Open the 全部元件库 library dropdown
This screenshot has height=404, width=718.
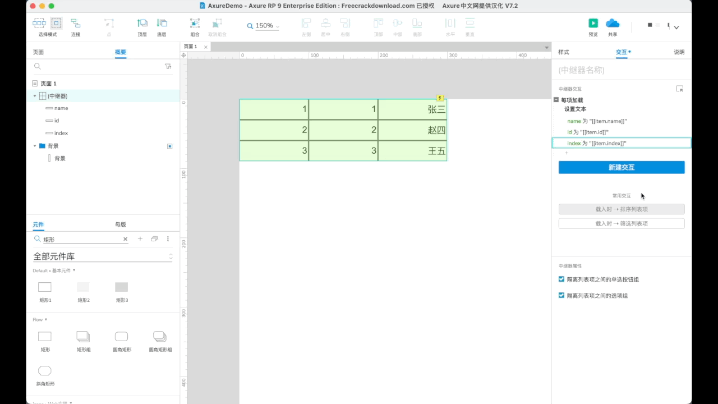pyautogui.click(x=103, y=256)
